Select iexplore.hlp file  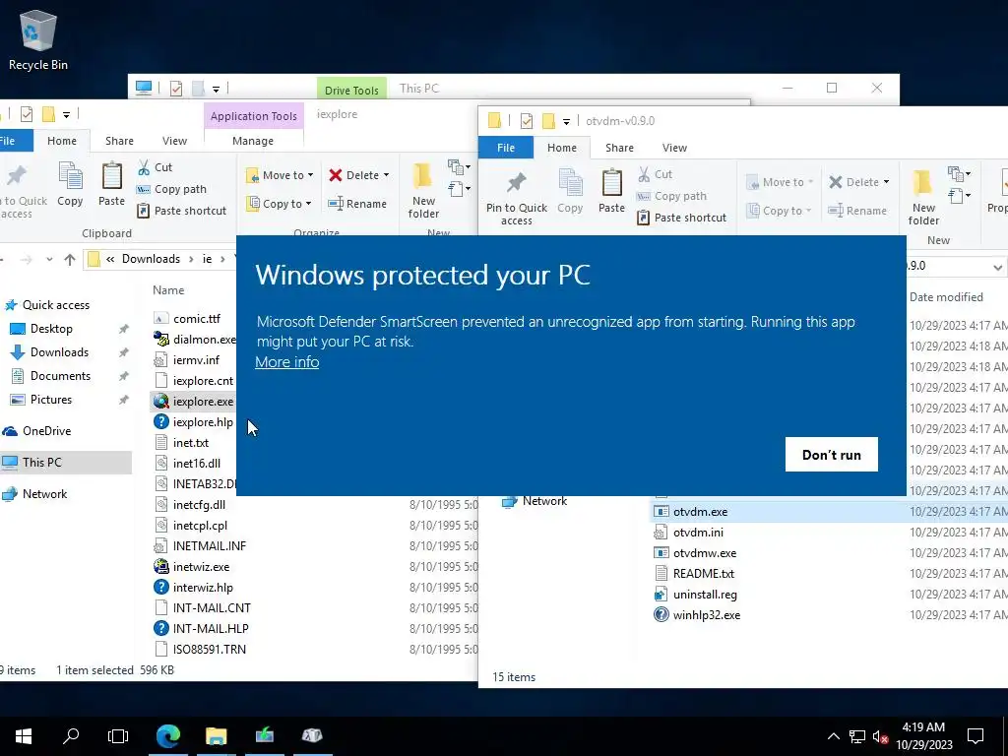coord(203,422)
